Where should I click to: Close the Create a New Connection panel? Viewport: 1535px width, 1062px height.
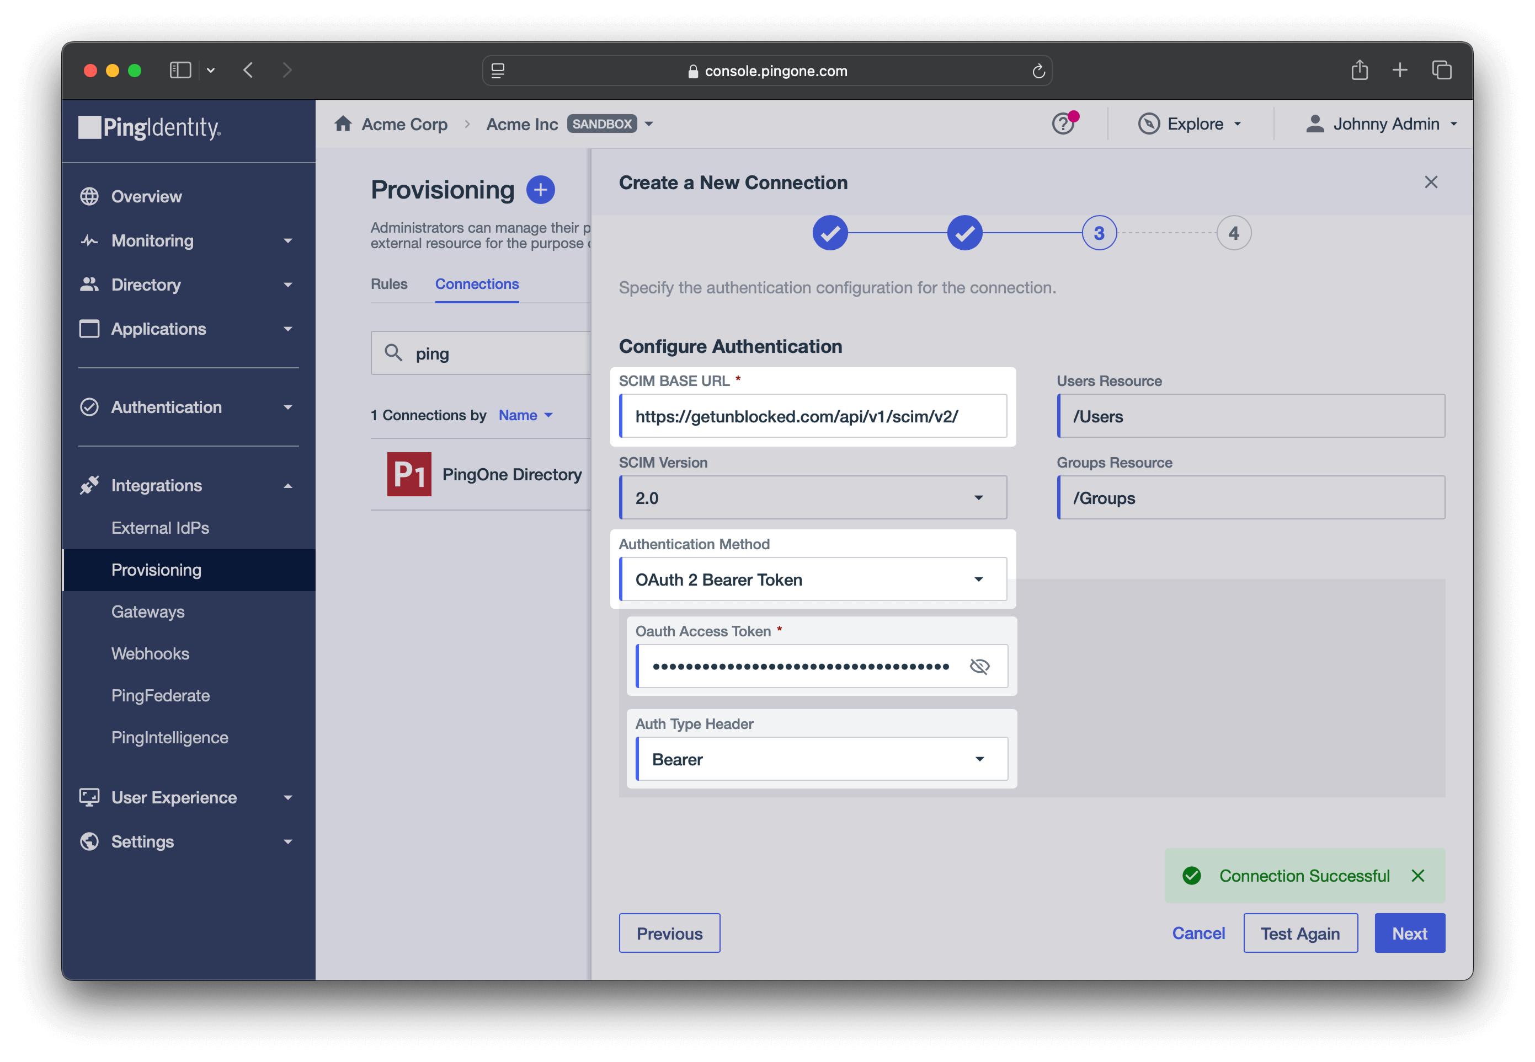[1431, 183]
